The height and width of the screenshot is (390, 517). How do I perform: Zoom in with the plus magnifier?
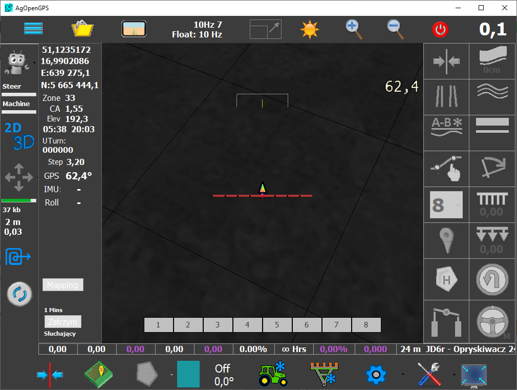(354, 29)
